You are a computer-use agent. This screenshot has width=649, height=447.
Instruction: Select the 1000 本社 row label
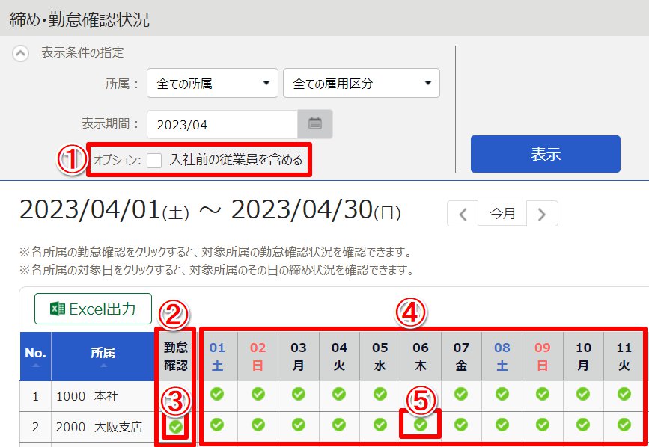tap(87, 396)
